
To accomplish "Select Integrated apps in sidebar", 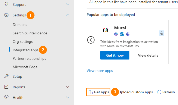I will (x=26, y=50).
